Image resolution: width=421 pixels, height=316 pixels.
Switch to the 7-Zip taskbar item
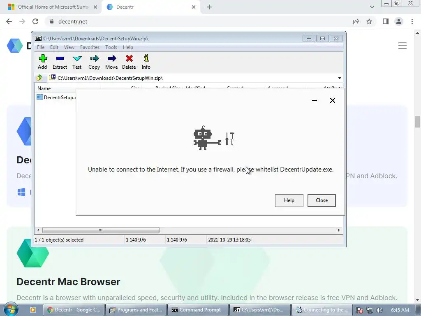pyautogui.click(x=260, y=310)
